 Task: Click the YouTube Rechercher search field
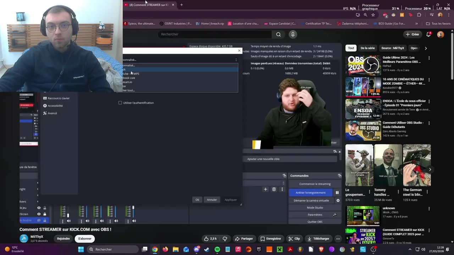click(x=215, y=34)
